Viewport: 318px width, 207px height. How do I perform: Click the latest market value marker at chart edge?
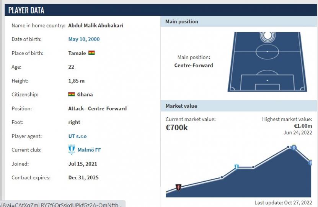310,163
